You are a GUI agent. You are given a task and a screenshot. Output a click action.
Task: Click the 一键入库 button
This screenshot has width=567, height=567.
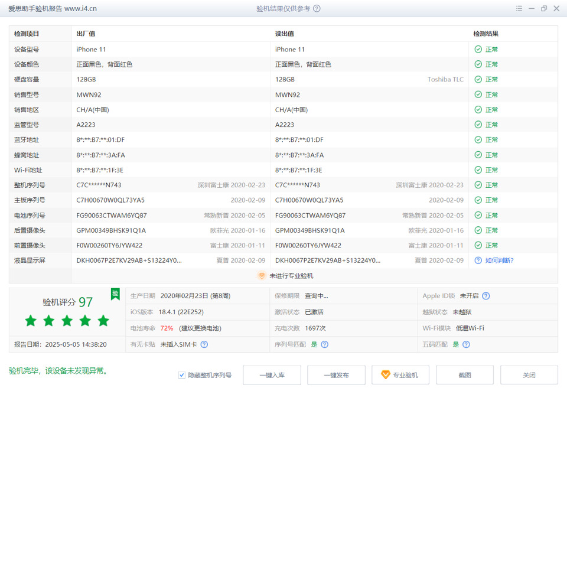(x=272, y=375)
